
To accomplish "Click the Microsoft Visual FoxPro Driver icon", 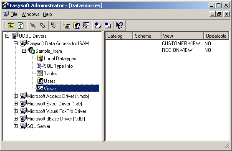I will click(x=23, y=111).
